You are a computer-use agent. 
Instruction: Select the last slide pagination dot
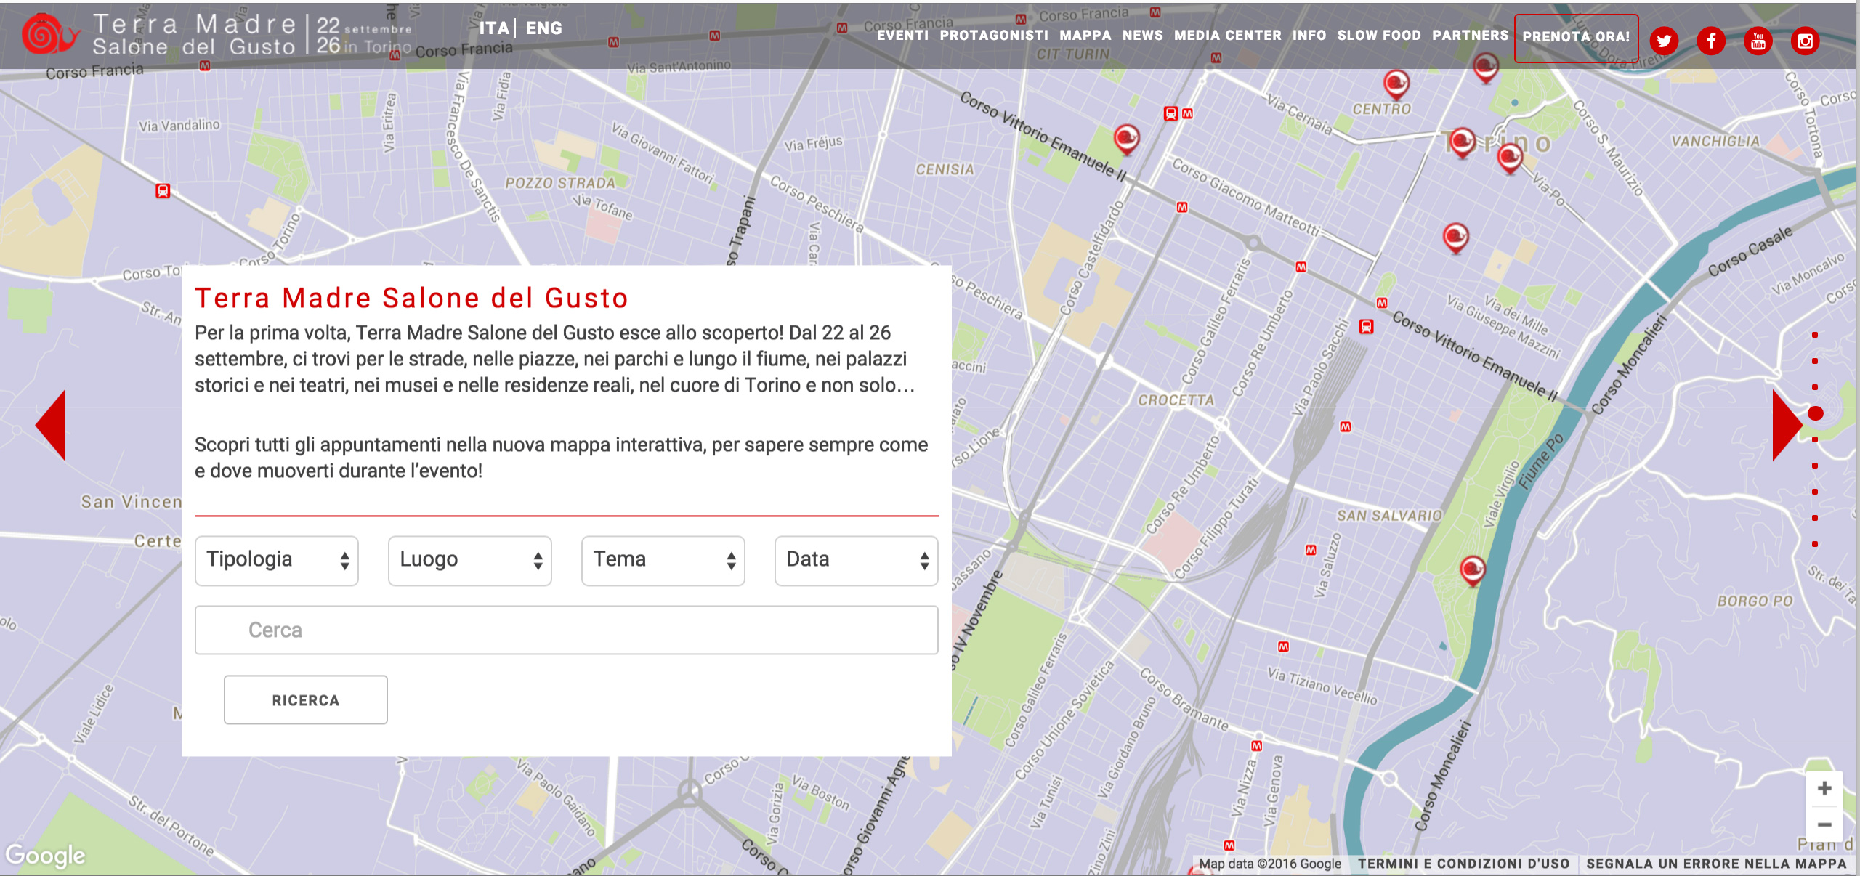[x=1815, y=544]
